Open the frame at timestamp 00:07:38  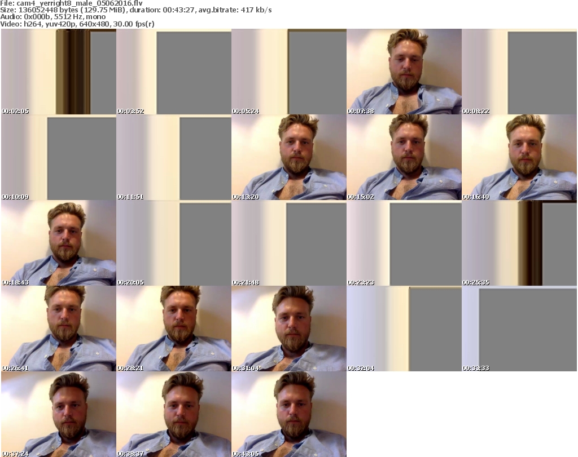404,72
